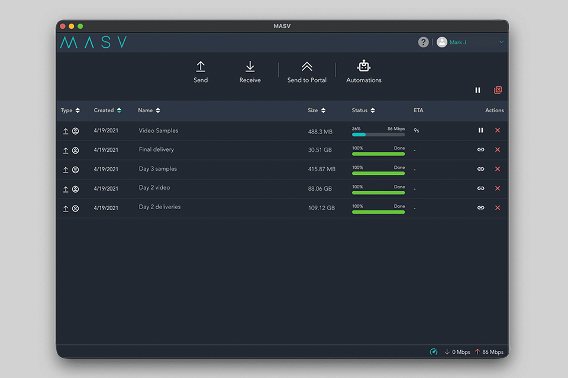Image resolution: width=568 pixels, height=378 pixels.
Task: Select Send to Portal icon
Action: click(x=306, y=67)
